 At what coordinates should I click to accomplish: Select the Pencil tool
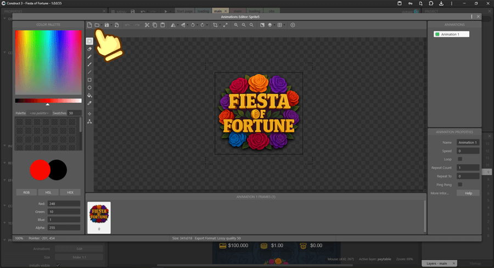[89, 57]
